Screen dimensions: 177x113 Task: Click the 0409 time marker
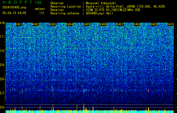tap(154, 24)
